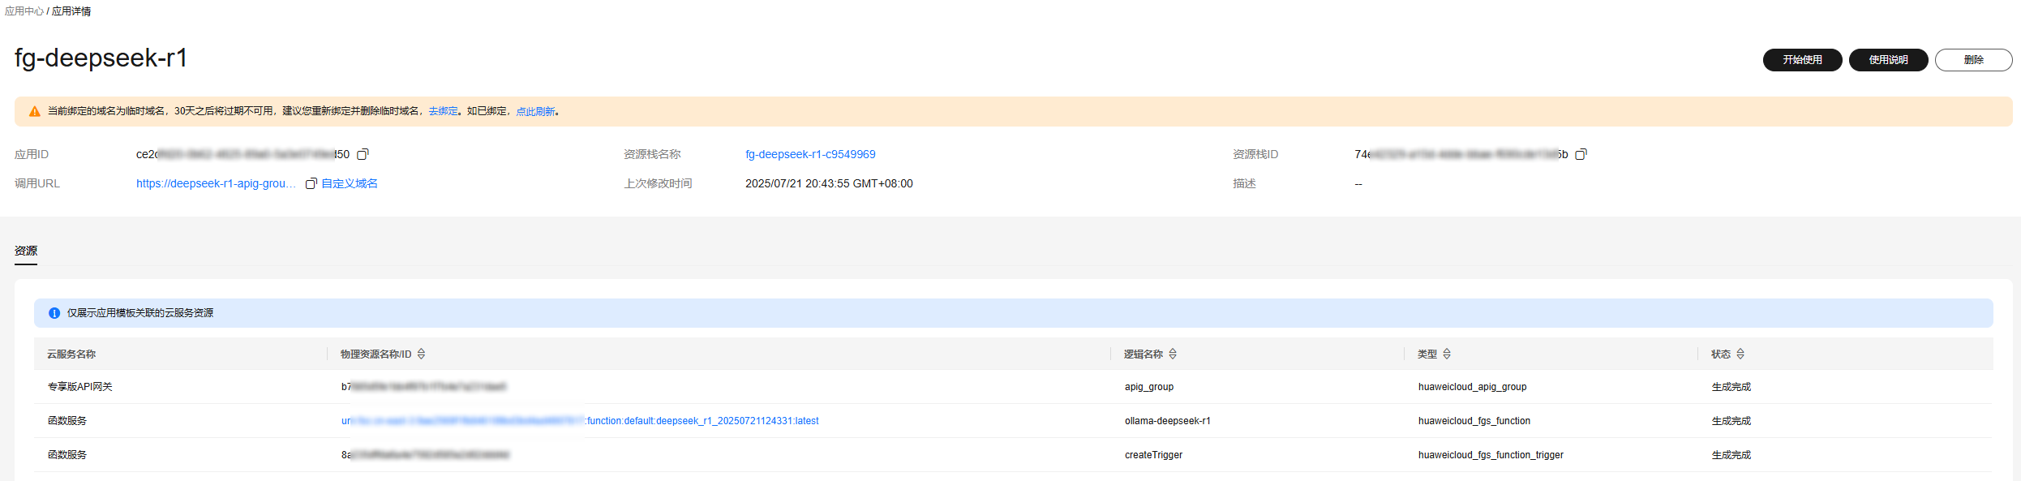This screenshot has height=481, width=2021.
Task: Open resource stack fg-deepseek-r1-c9549969 link
Action: (x=810, y=154)
